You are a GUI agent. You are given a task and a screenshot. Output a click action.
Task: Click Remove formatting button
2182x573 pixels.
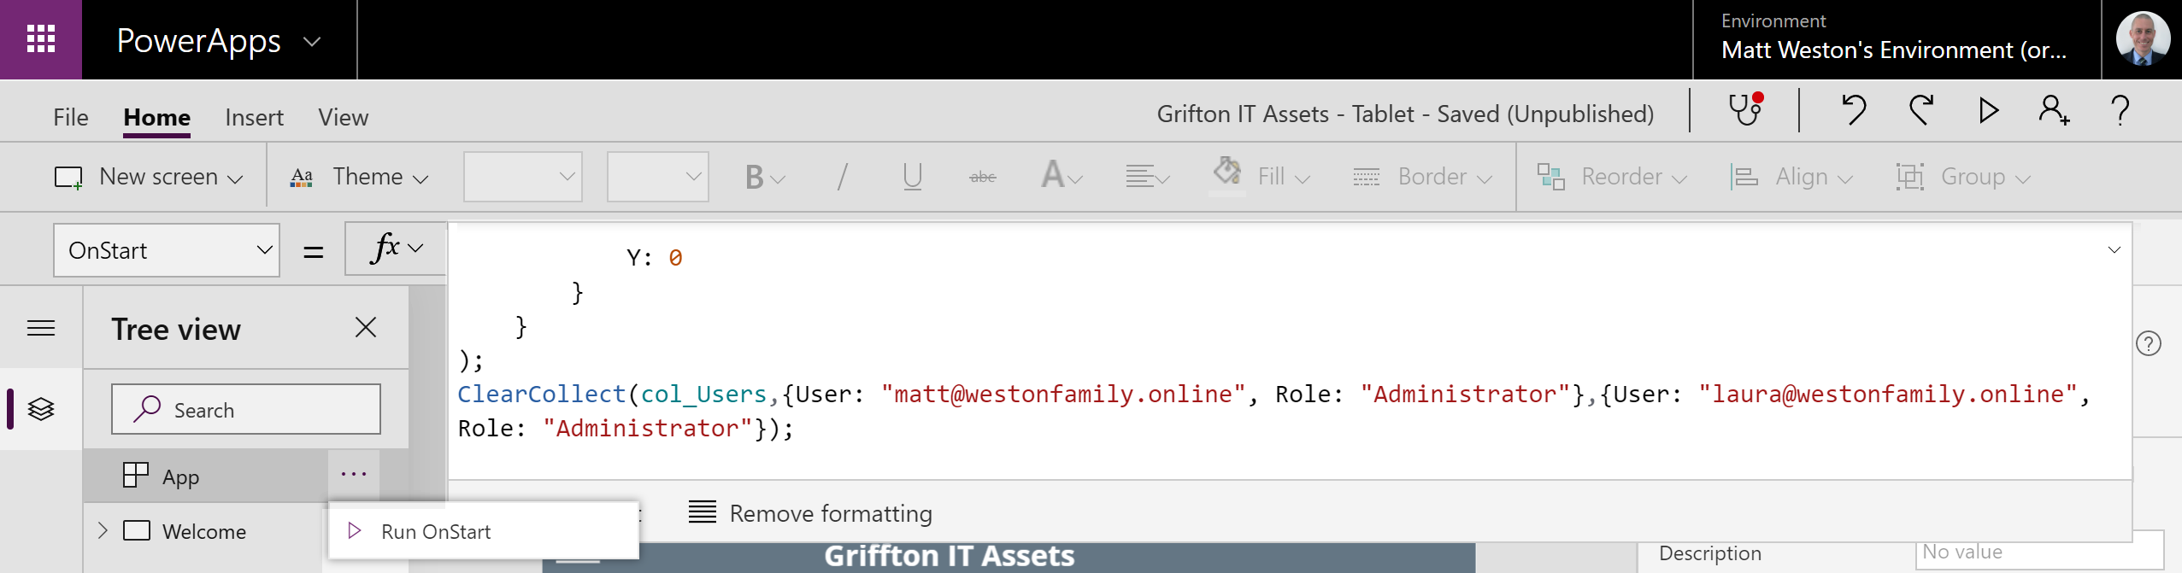coord(810,512)
